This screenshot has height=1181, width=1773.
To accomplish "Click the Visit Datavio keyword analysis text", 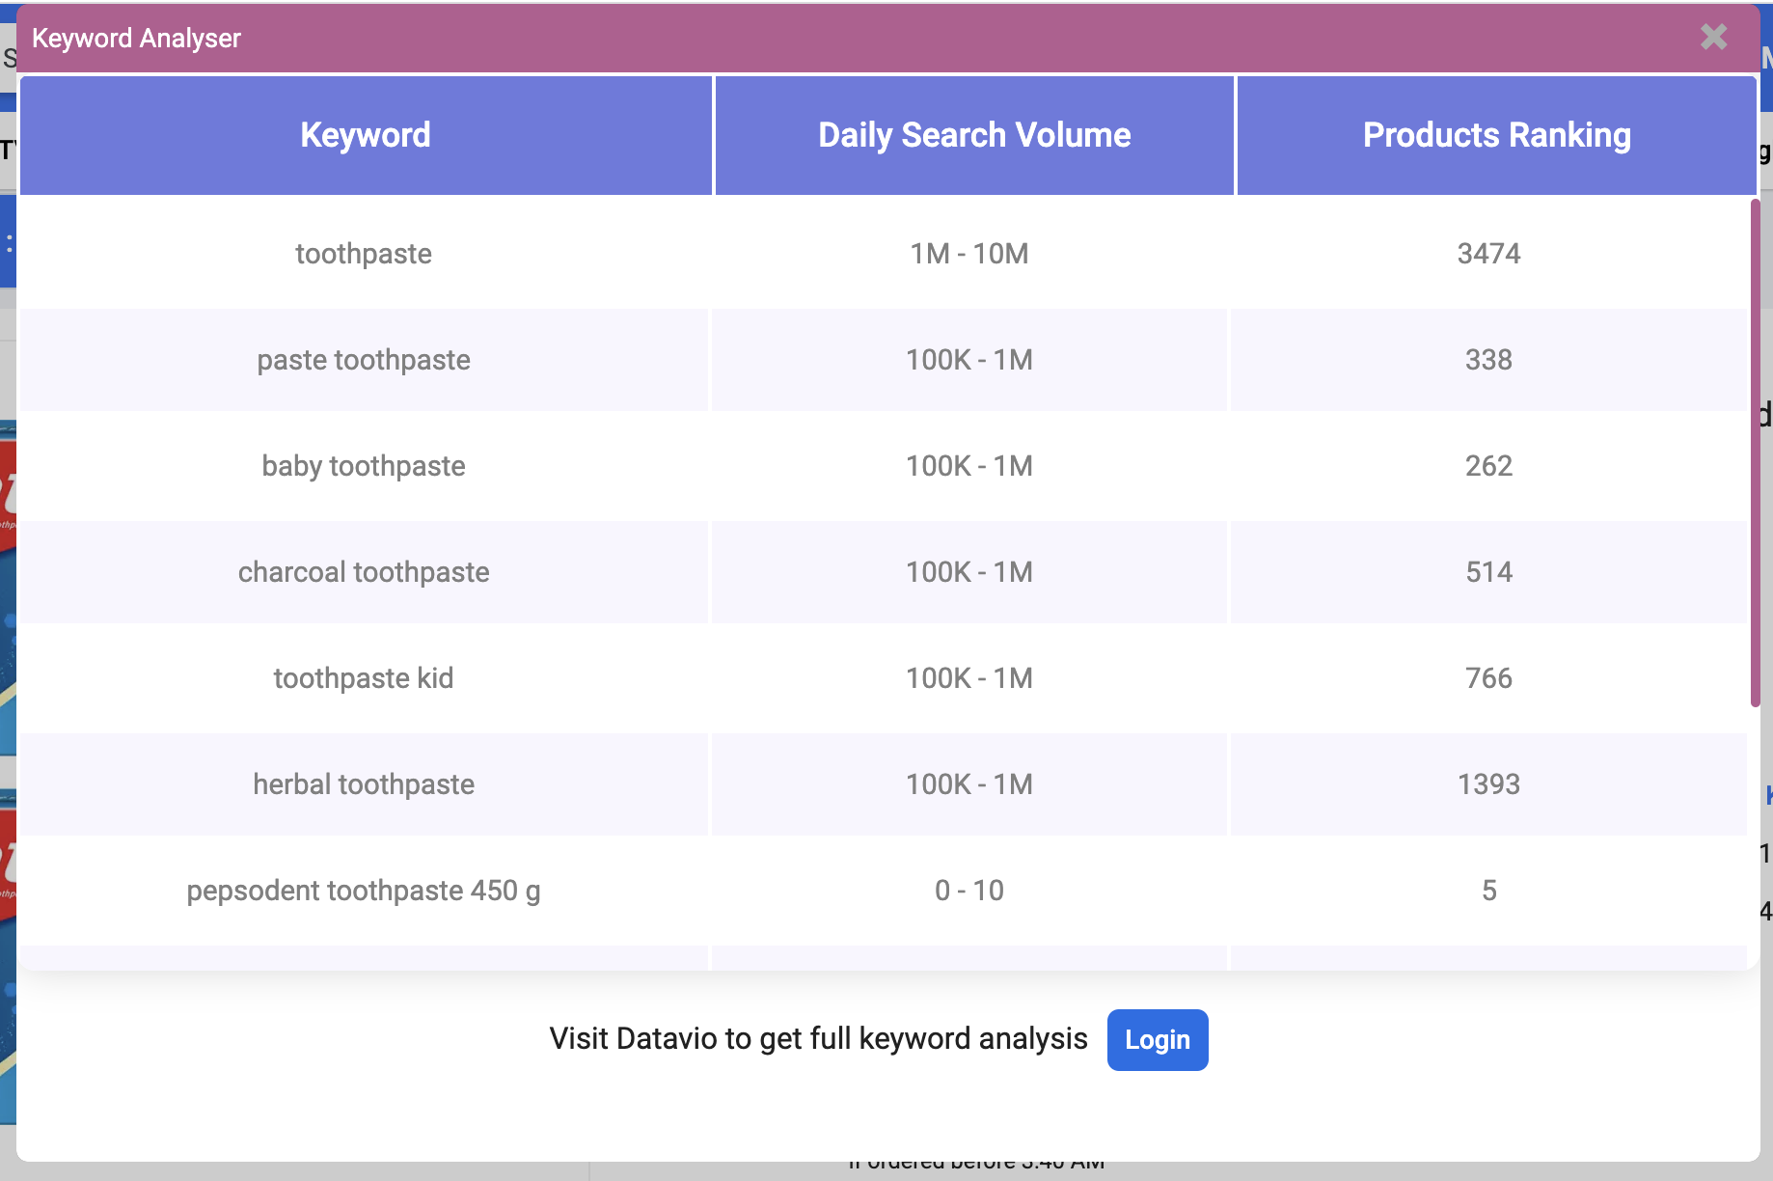I will 818,1039.
